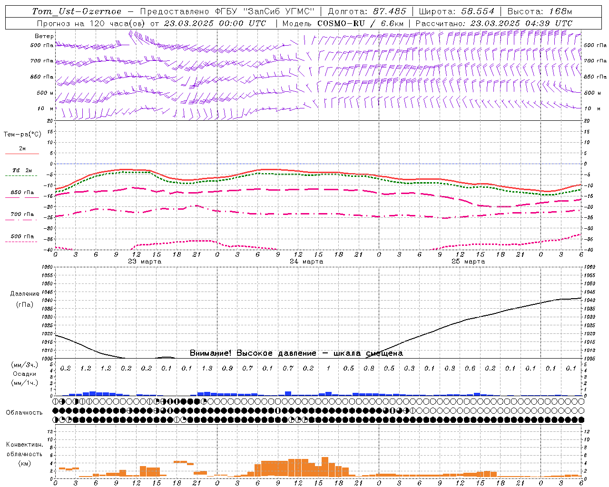The width and height of the screenshot is (609, 487).
Task: Click the precipitation value 0.9
Action: (227, 368)
